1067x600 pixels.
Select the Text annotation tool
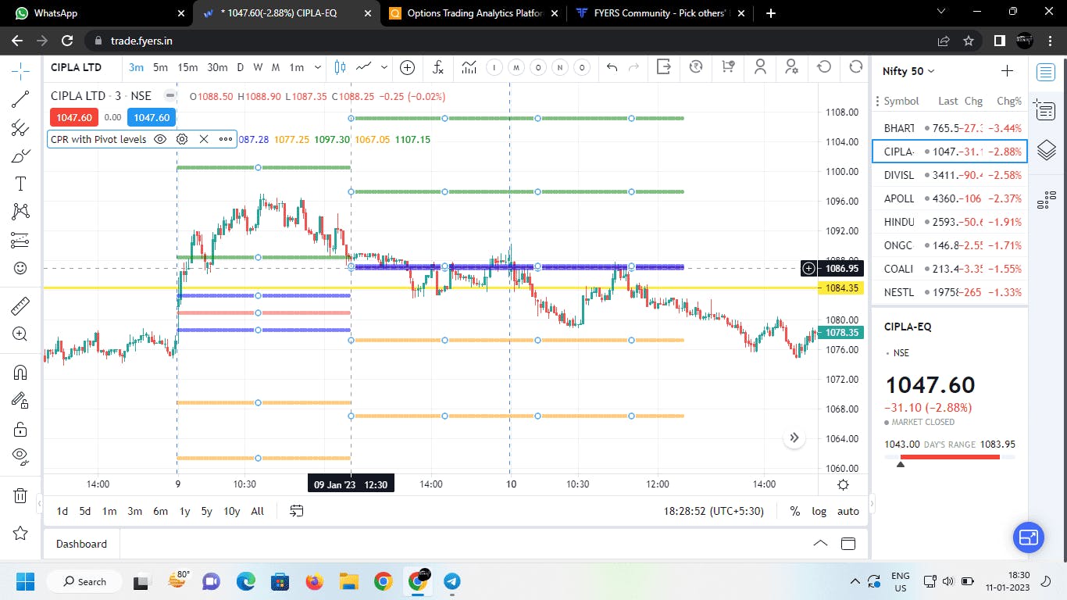click(20, 184)
